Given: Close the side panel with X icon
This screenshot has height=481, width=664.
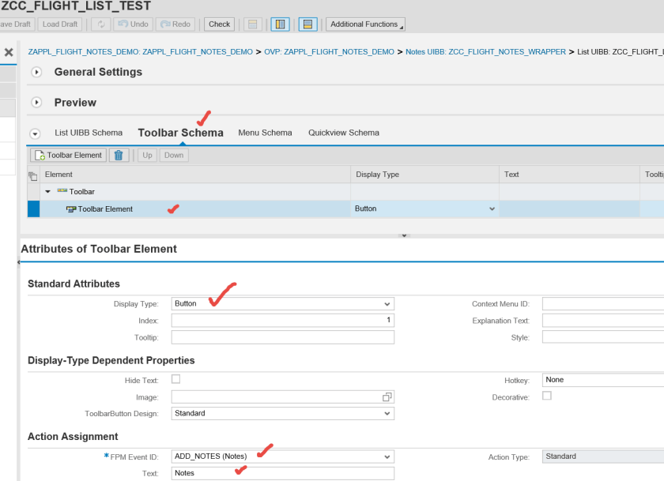Looking at the screenshot, I should [x=9, y=52].
